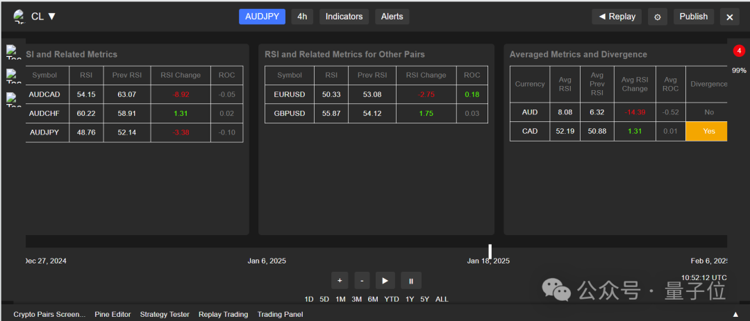
Task: Open the Pine Editor tab
Action: point(112,314)
